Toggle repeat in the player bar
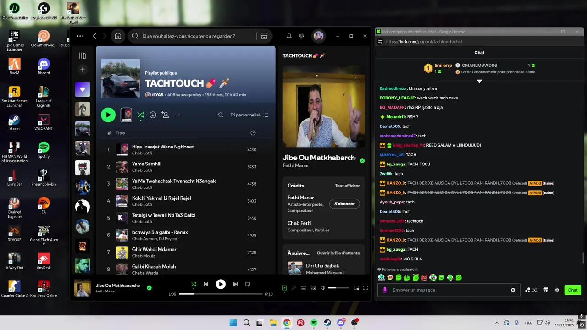Screen dimensions: 587x330 248,284
